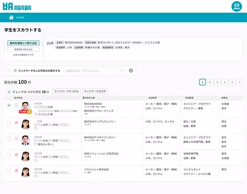Check the student in RDDソリューションズ株式会社 row
247x194 pixels.
click(9, 155)
